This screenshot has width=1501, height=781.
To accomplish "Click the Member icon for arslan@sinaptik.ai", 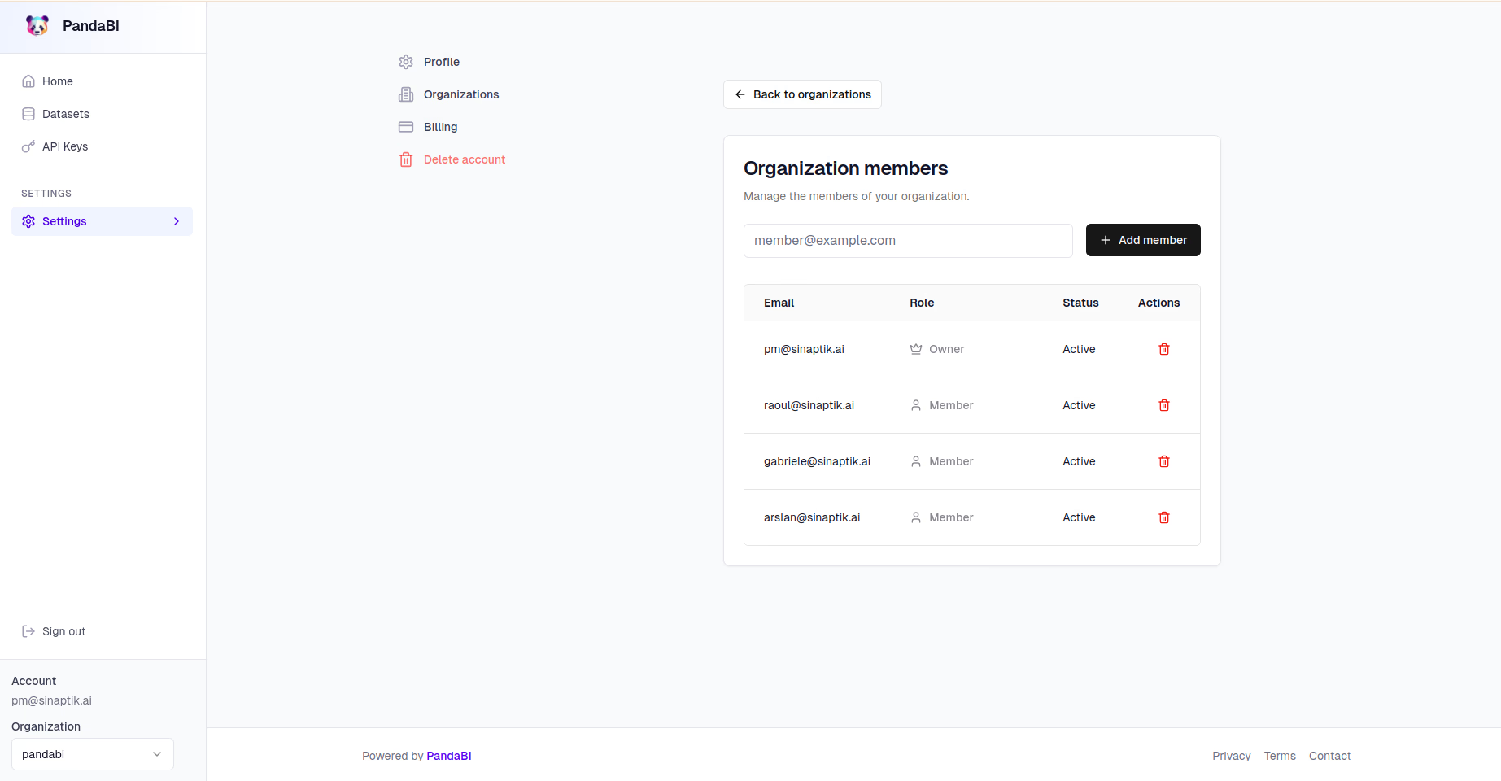I will point(916,517).
